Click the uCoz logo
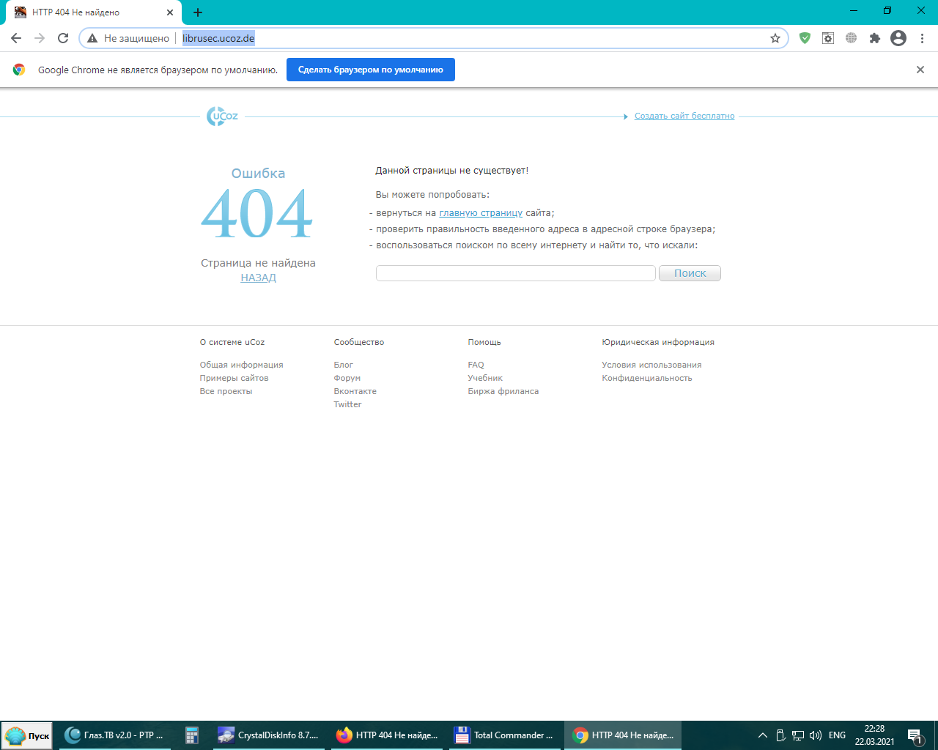Viewport: 938px width, 750px height. (222, 116)
